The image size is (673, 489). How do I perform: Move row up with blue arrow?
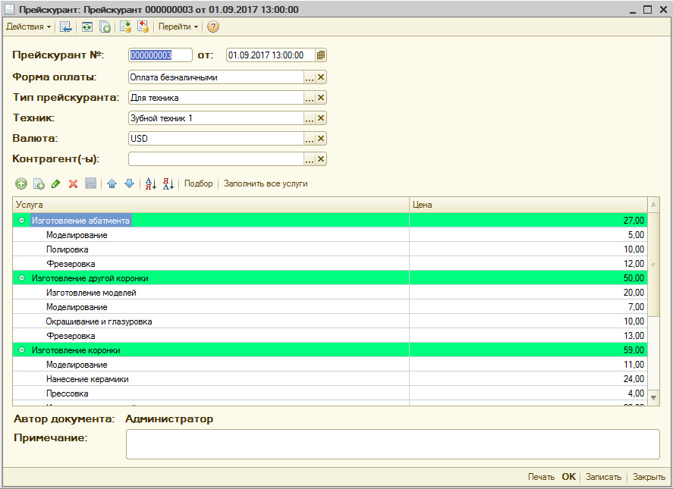click(x=112, y=183)
